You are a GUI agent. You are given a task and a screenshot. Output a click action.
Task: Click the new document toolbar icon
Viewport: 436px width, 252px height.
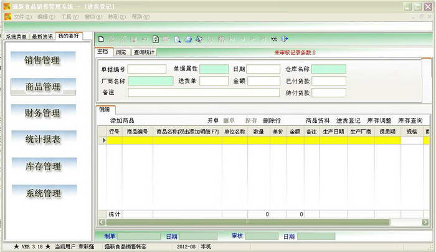101,39
